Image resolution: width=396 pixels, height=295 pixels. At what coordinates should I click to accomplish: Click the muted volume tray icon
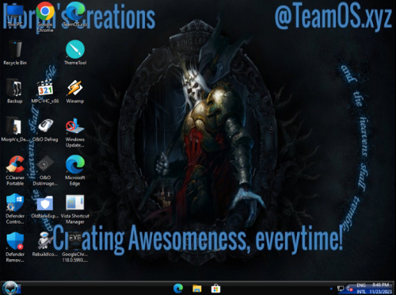coord(349,289)
